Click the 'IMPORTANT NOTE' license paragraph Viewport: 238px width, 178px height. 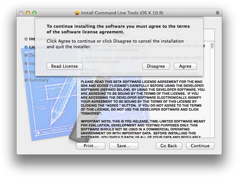point(143,129)
